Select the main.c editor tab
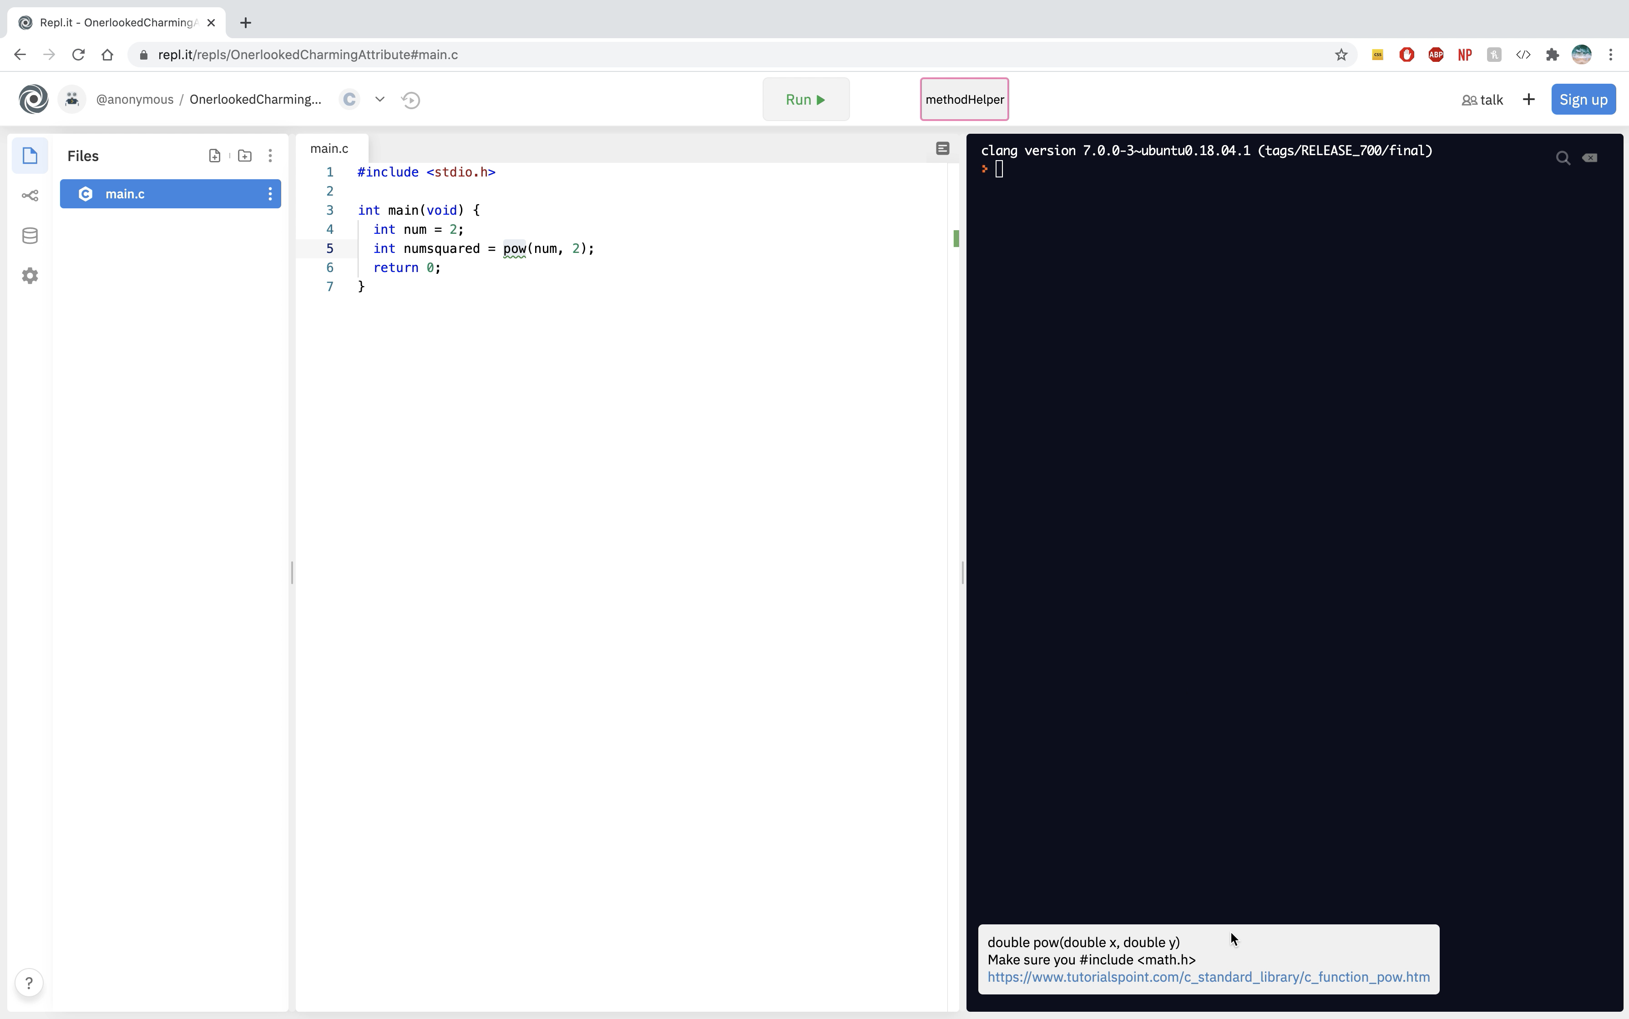The image size is (1629, 1019). pyautogui.click(x=329, y=148)
